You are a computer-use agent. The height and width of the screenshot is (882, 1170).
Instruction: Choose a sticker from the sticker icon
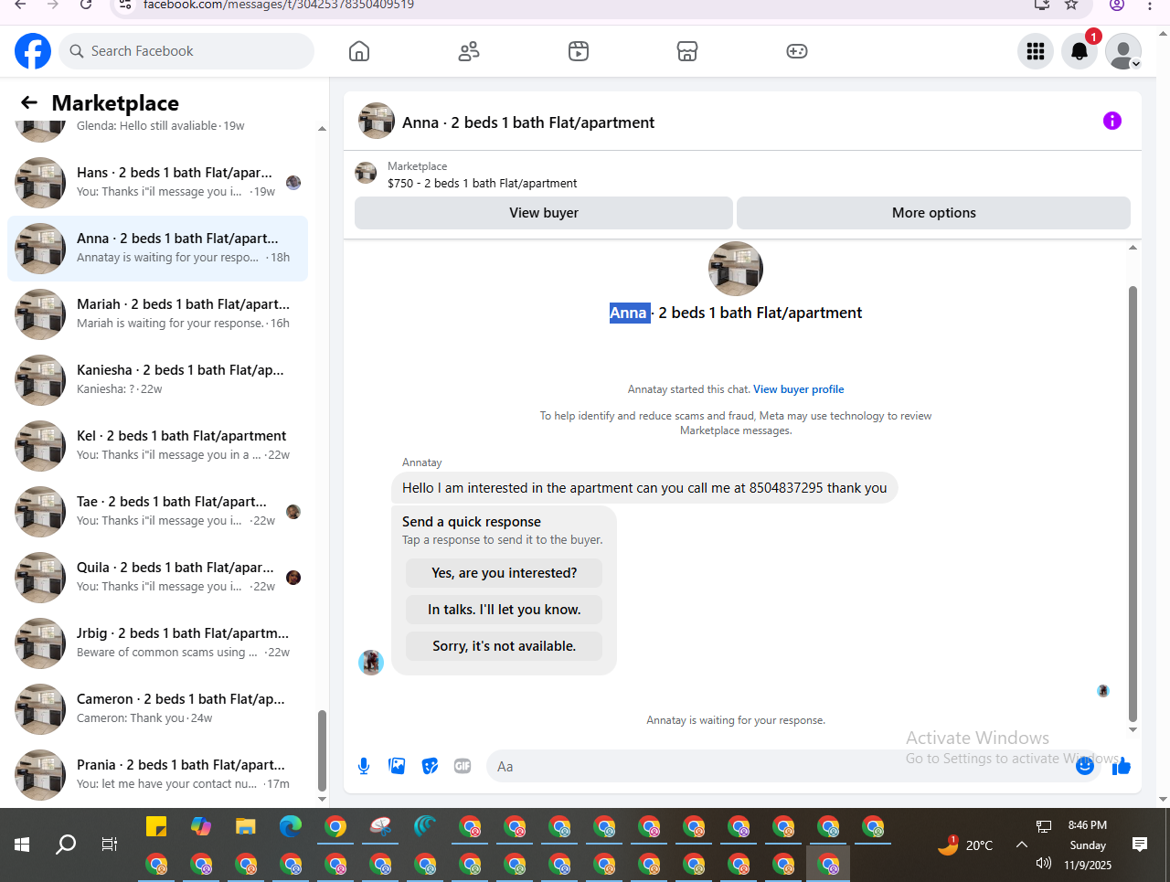pos(430,766)
